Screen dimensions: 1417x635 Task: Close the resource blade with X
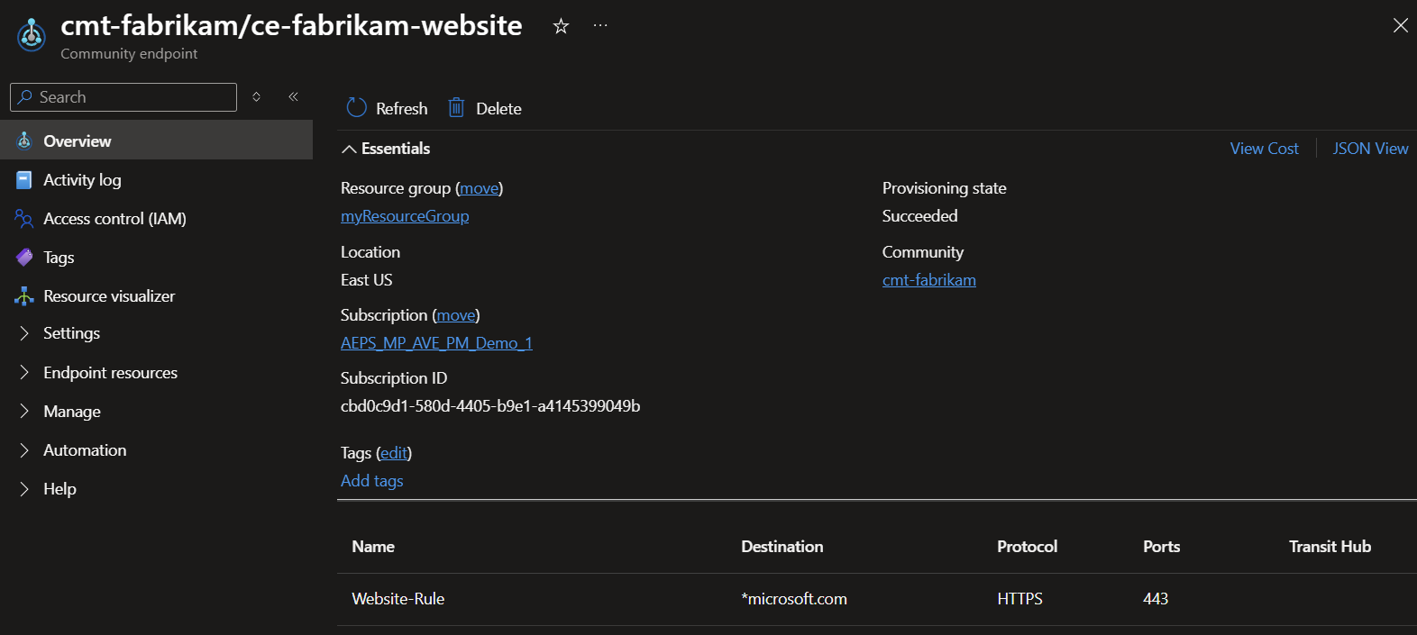[x=1400, y=25]
